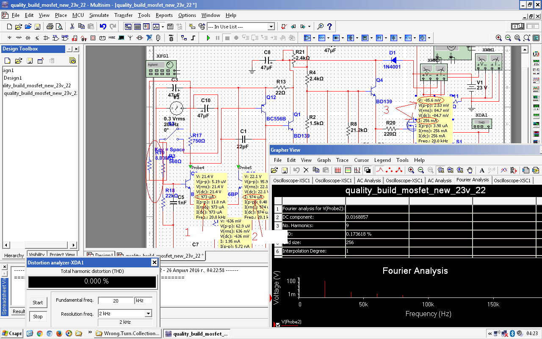Open Wrong.Turn.Collection taskbar button

(x=127, y=333)
